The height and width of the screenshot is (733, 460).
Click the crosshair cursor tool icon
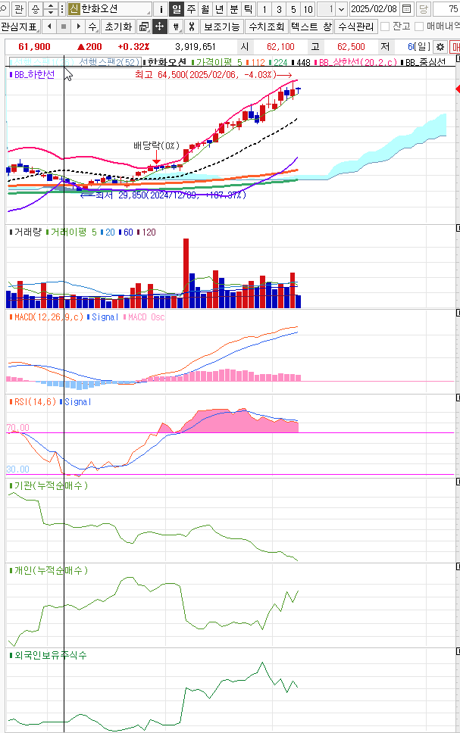point(160,27)
